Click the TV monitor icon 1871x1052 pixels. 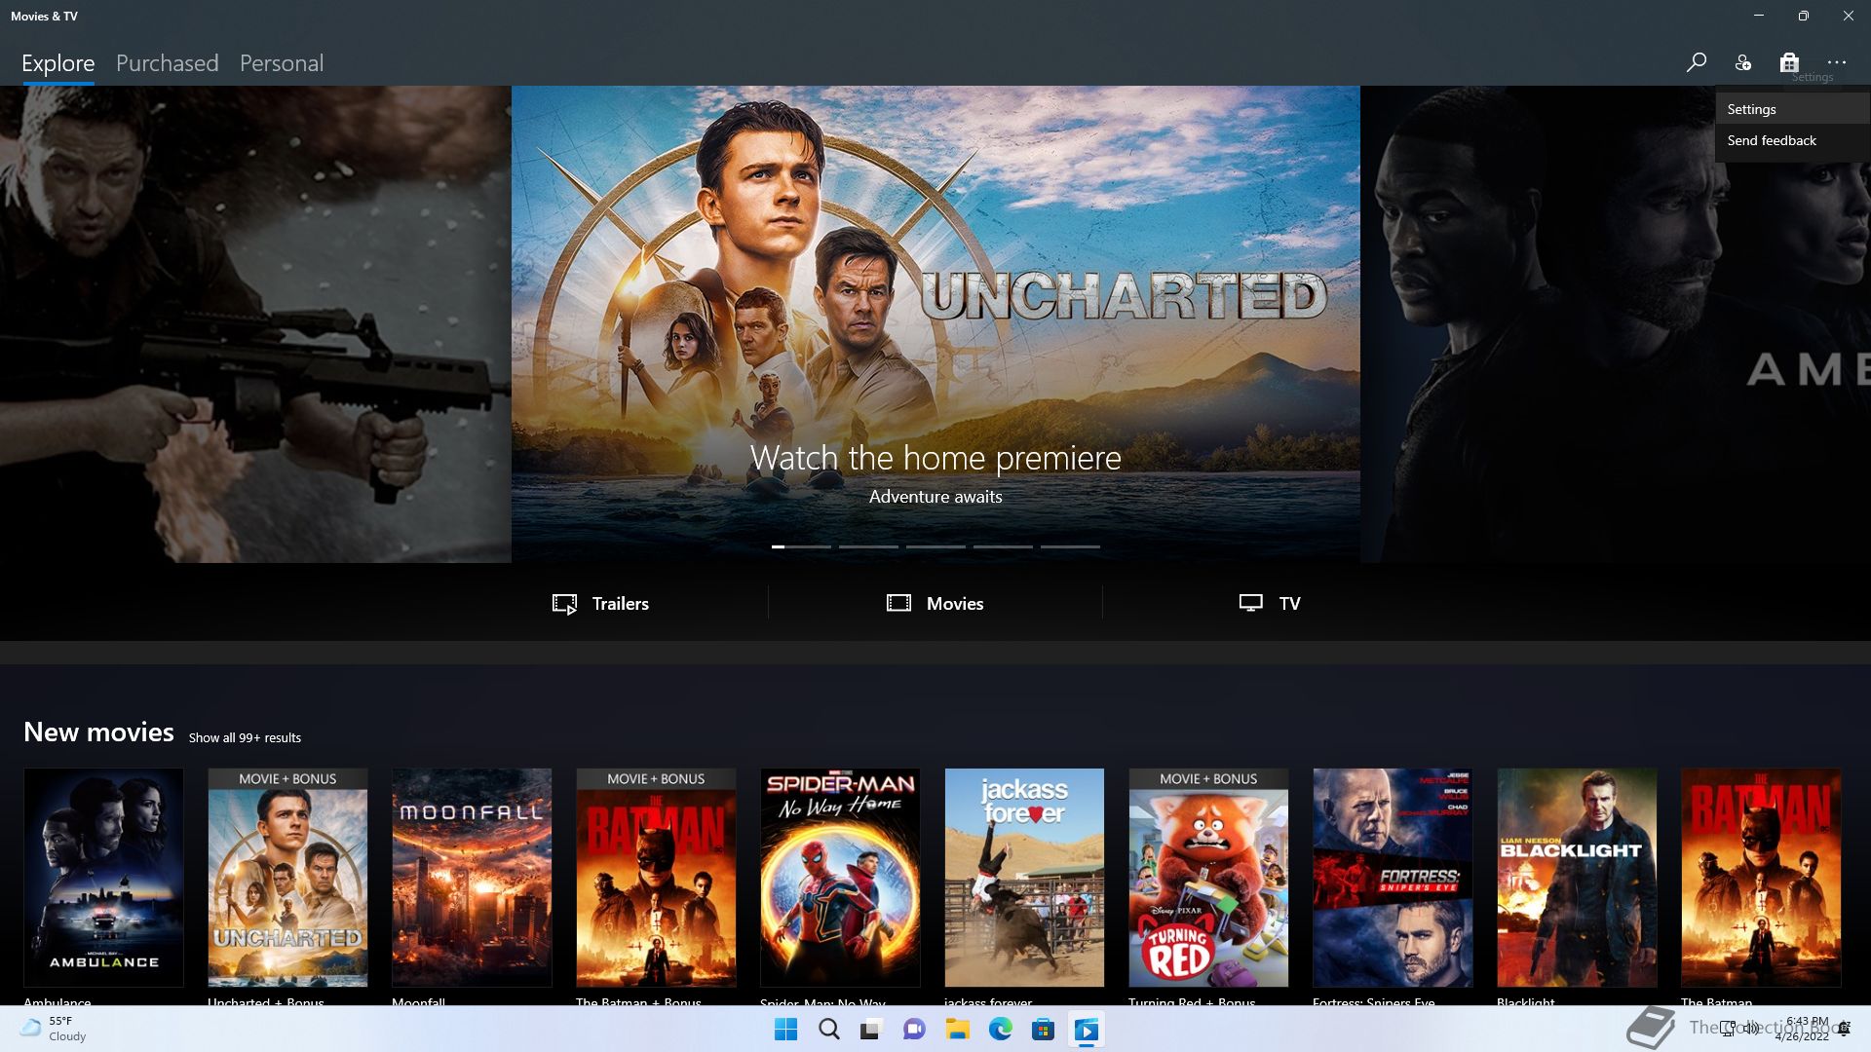point(1250,603)
